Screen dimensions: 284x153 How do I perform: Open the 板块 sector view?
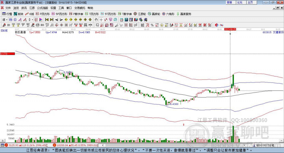pyautogui.click(x=19, y=14)
